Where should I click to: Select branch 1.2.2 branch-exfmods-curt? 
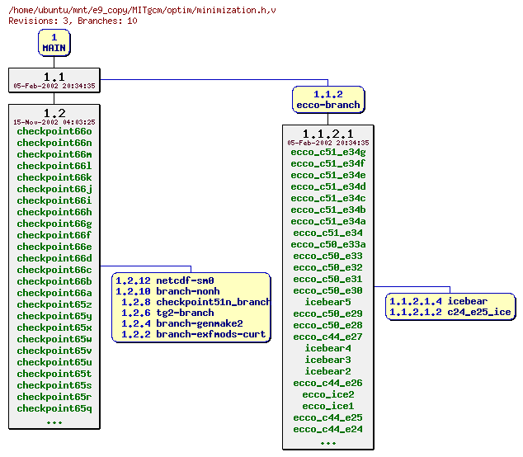pyautogui.click(x=193, y=334)
